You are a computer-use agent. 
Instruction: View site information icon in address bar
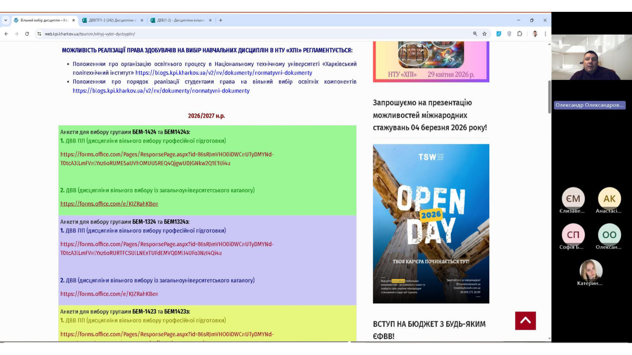tap(39, 34)
